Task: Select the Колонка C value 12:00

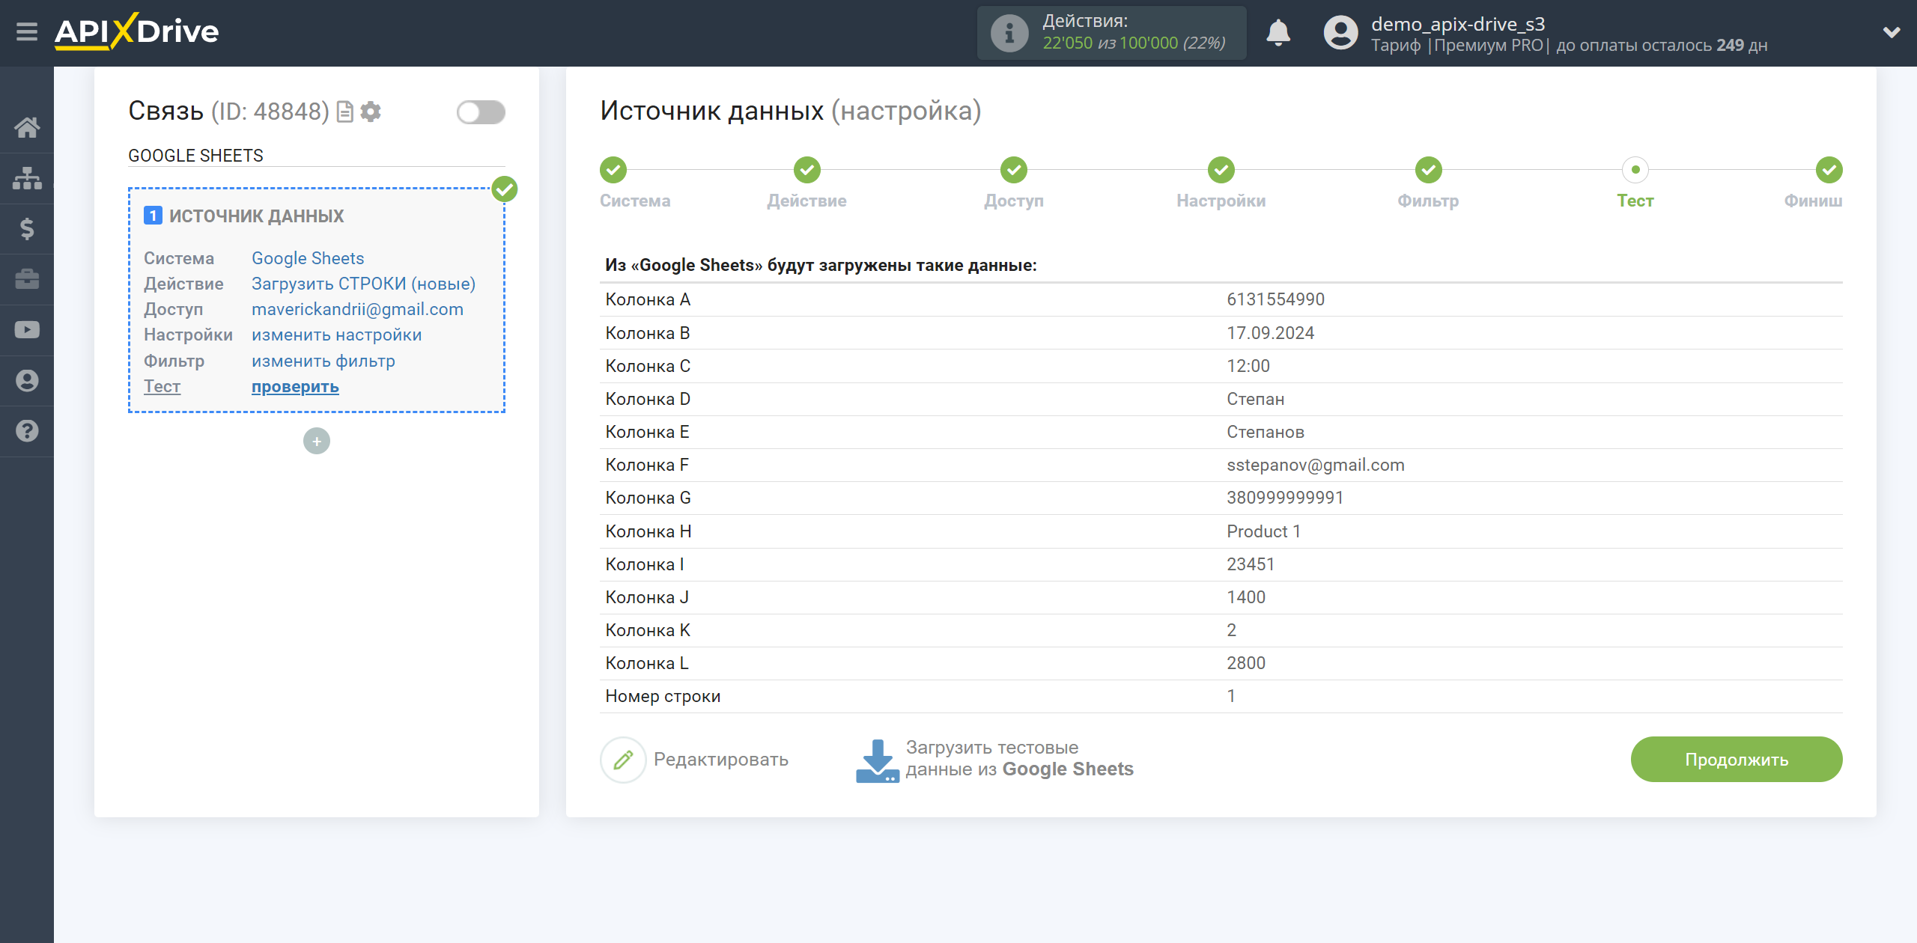Action: coord(1248,366)
